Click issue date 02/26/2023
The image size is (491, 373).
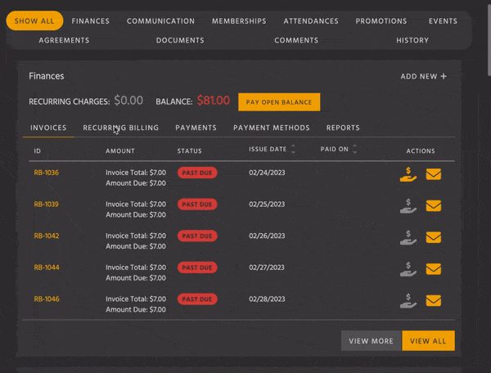pyautogui.click(x=267, y=236)
